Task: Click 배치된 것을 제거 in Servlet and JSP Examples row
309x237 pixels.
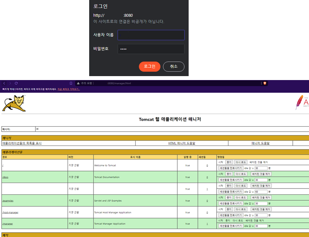Action: (261, 198)
